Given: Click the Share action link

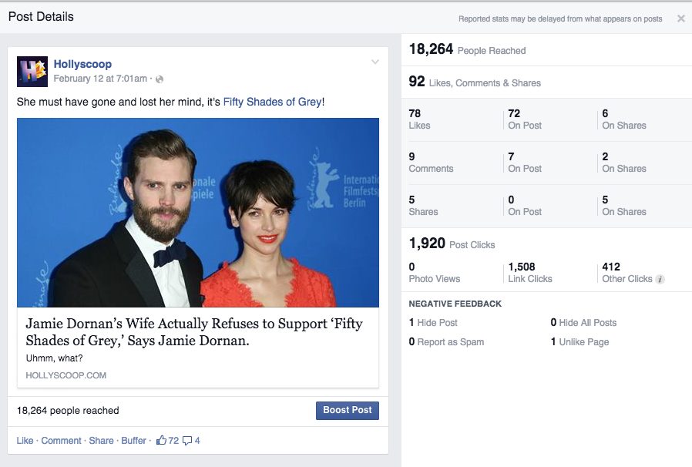Looking at the screenshot, I should [101, 441].
